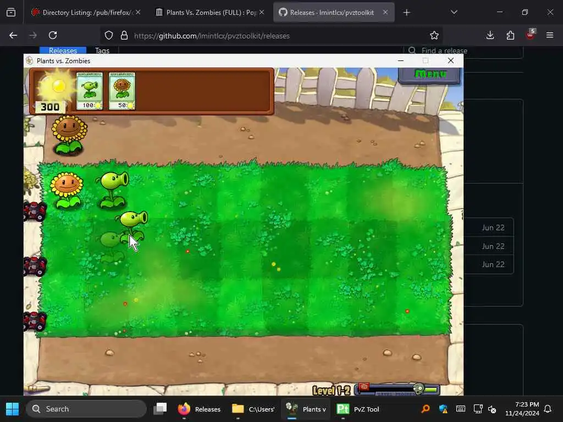Click the zombie head on progress meter
The height and width of the screenshot is (422, 563).
coord(418,388)
